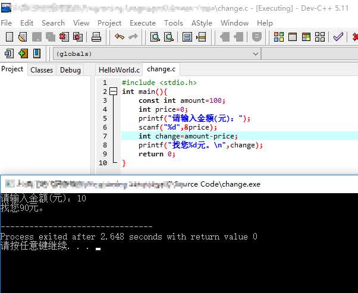358x293 pixels.
Task: Open the Help menu
Action: coord(265,23)
